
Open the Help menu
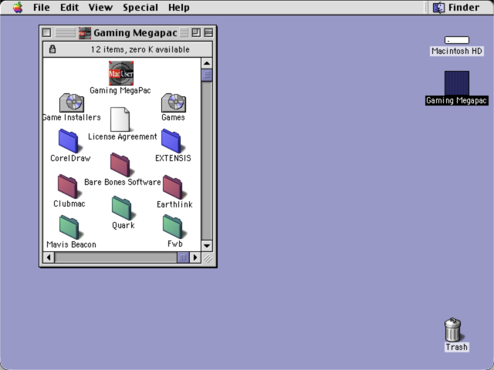point(179,7)
